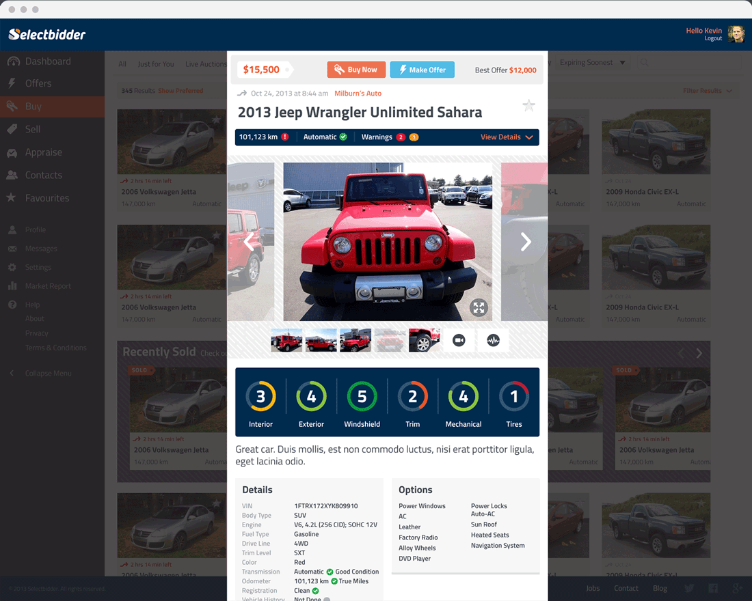Screen dimensions: 752x601
Task: Click the Selectbidder logo
Action: pos(46,35)
